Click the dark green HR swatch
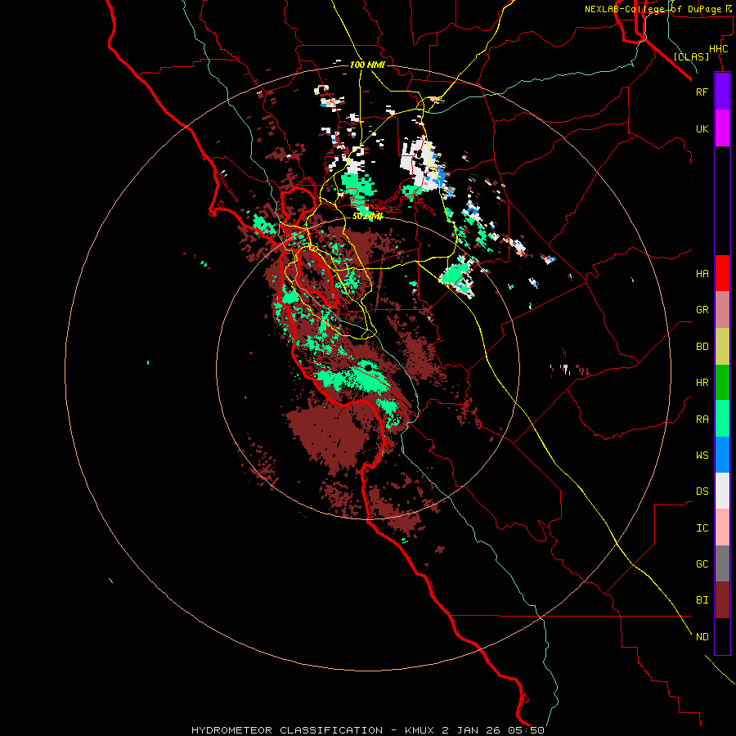736x736 pixels. (x=722, y=383)
